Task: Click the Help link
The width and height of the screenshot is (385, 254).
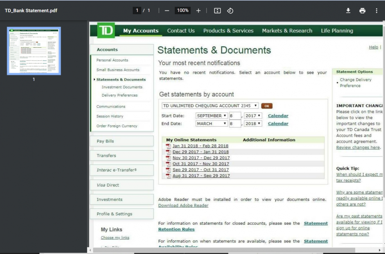Action: coord(373,47)
